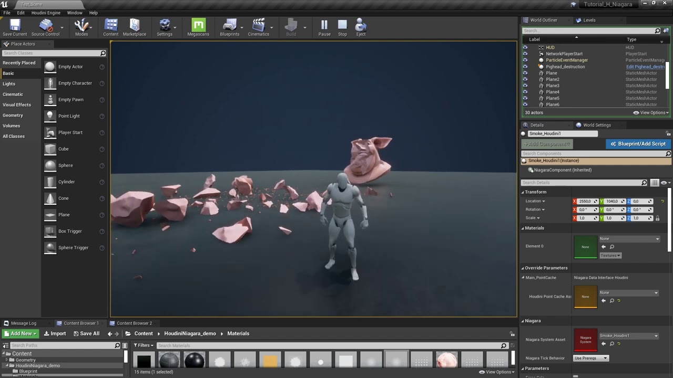Browse to Niagara System Asset in content browser
Image resolution: width=673 pixels, height=378 pixels.
(611, 344)
